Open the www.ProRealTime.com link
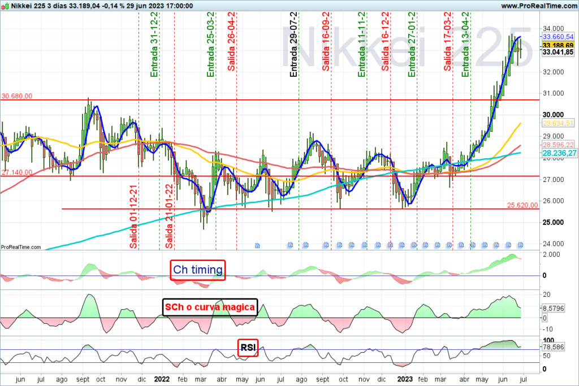The height and width of the screenshot is (386, 579). (539, 6)
